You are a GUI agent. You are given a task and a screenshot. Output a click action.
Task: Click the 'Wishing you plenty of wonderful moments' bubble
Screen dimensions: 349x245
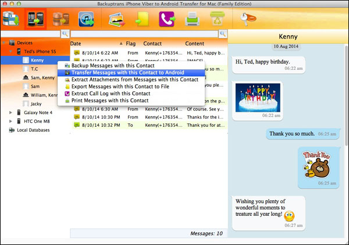click(269, 213)
